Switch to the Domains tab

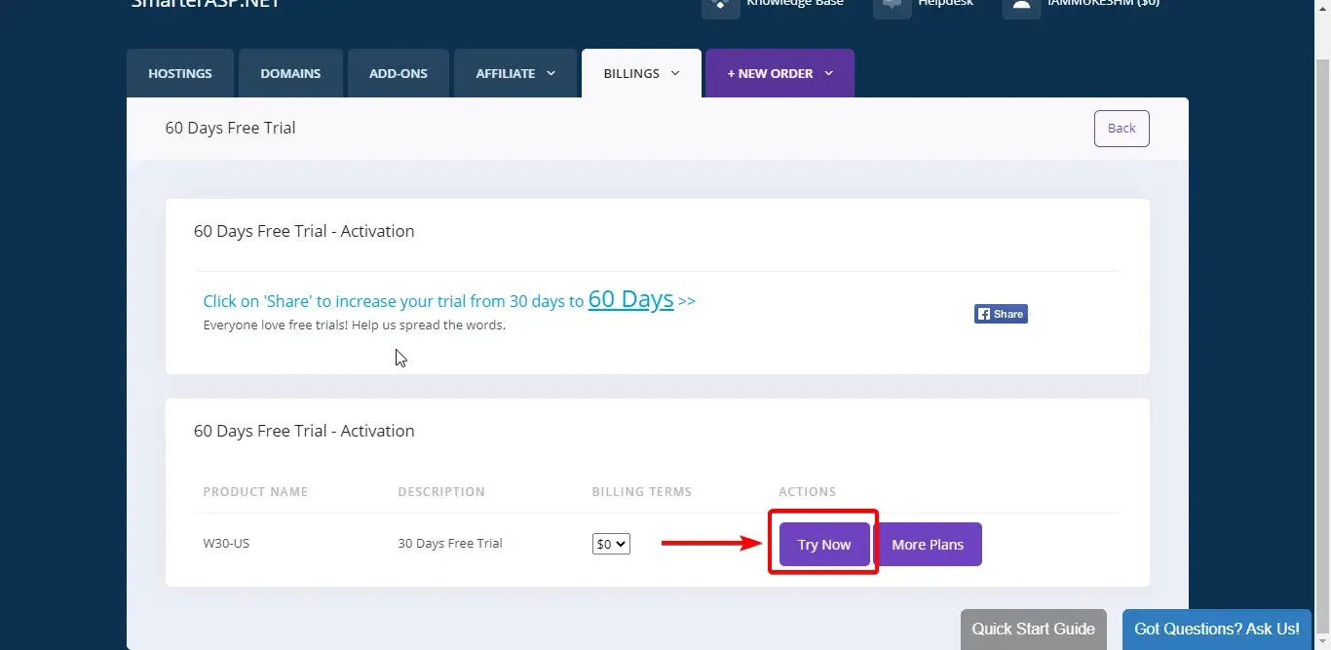coord(290,73)
